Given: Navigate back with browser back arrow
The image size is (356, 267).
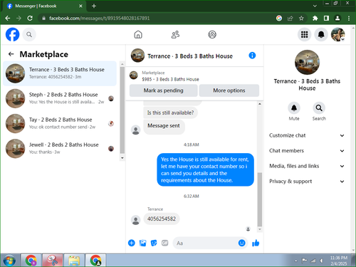Looking at the screenshot, I should [8, 18].
